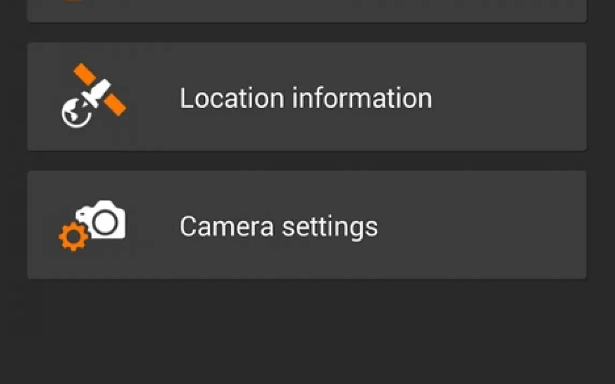Click the orange gear on camera icon

[74, 237]
